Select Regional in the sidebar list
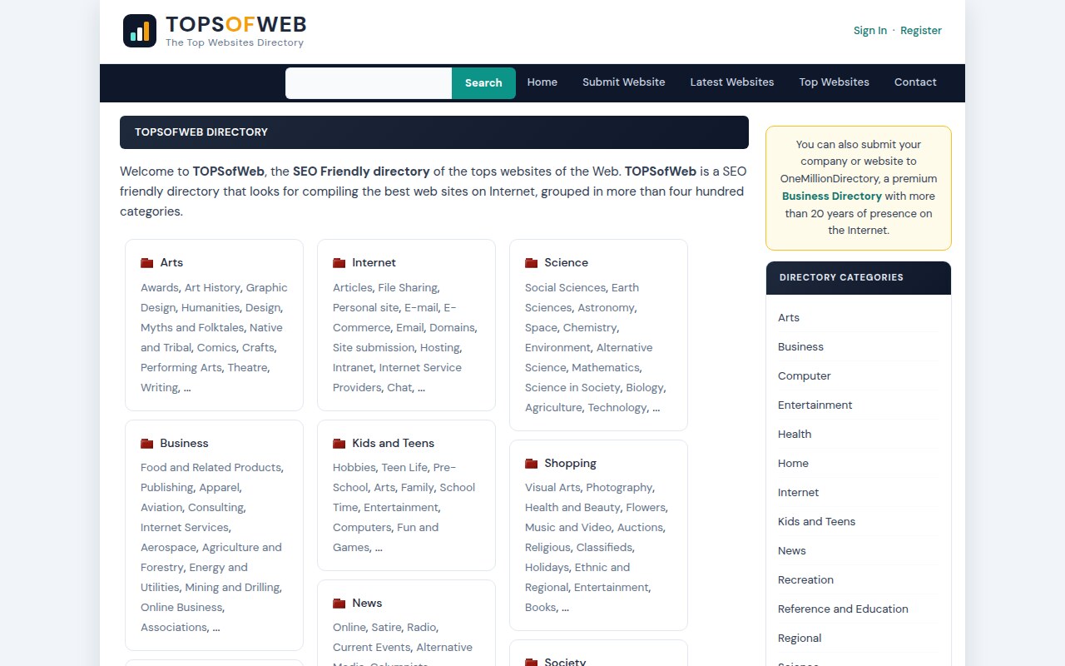 [x=800, y=639]
